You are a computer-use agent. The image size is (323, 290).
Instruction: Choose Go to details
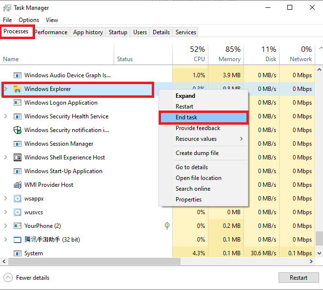pyautogui.click(x=203, y=167)
